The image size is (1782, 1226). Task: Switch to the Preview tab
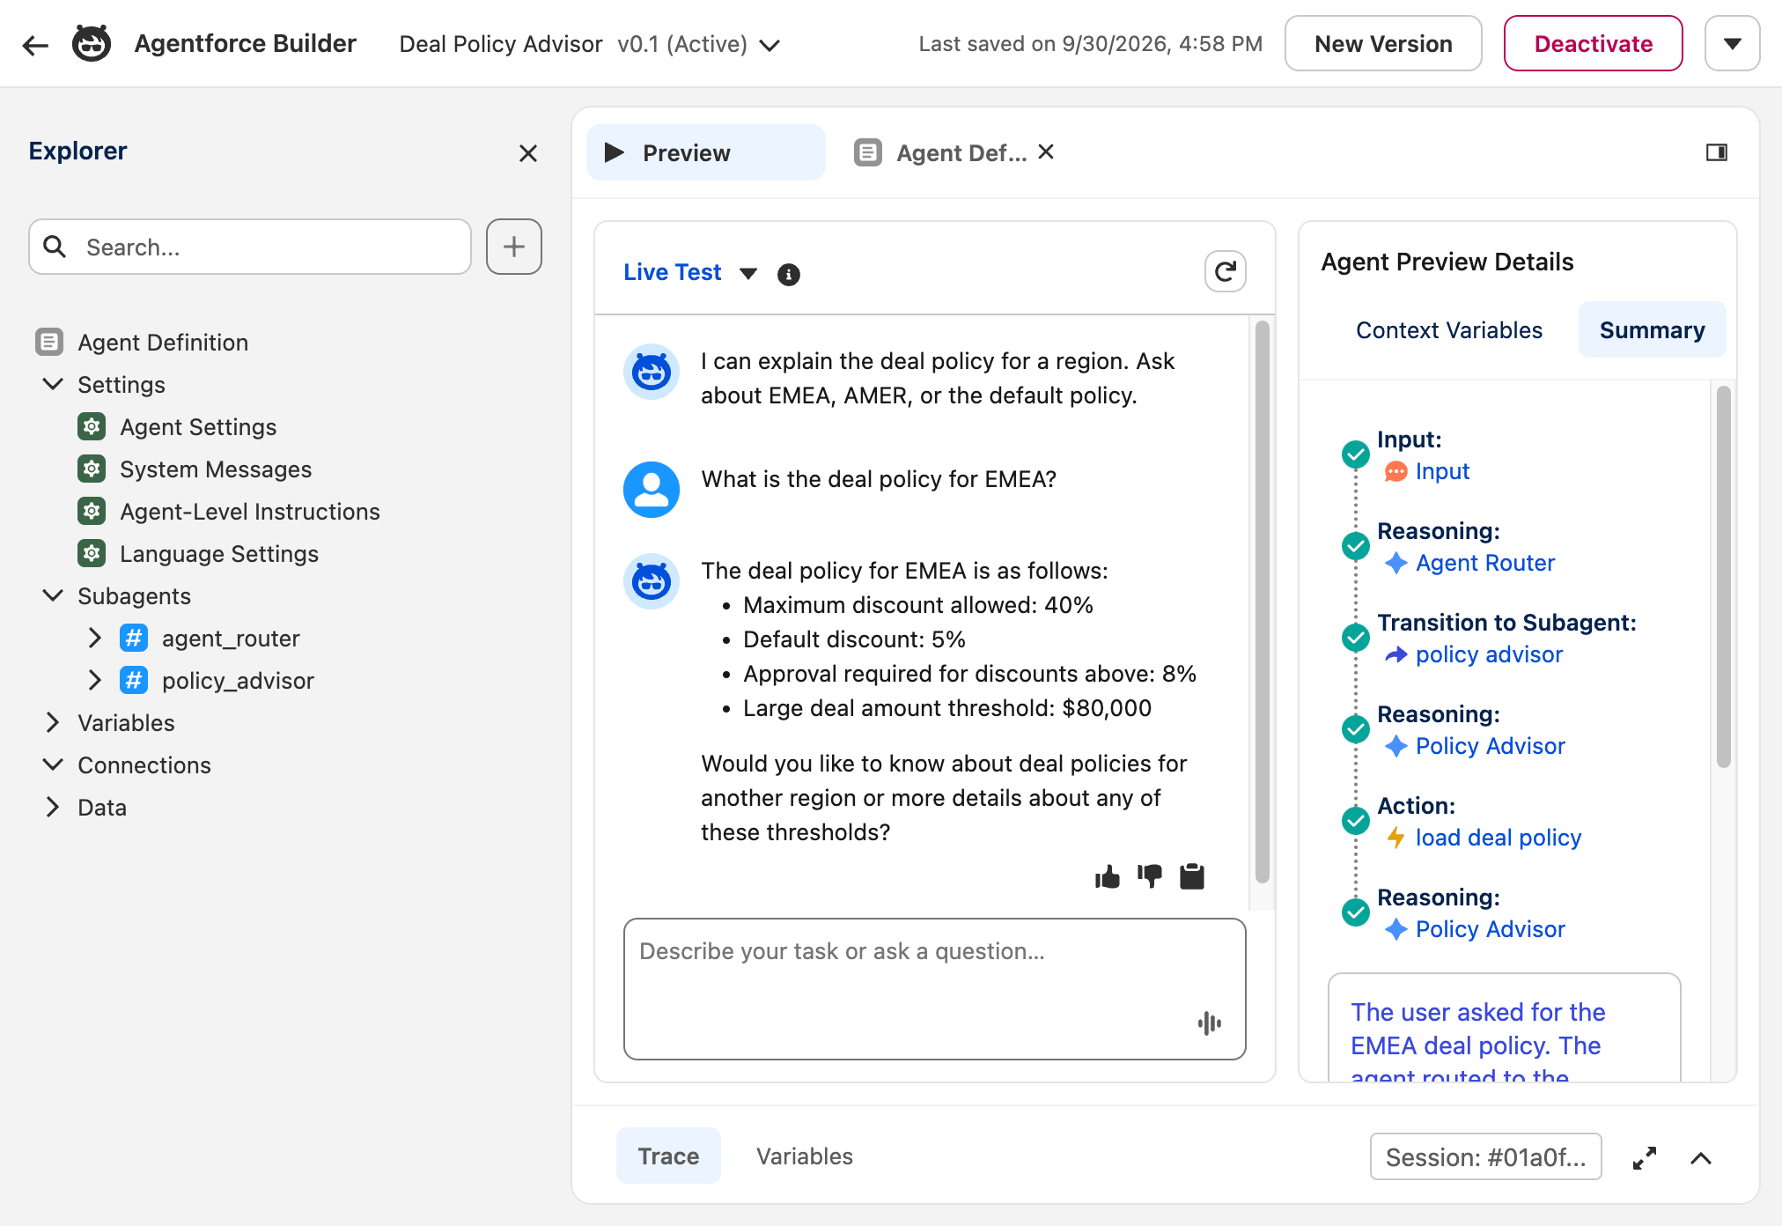[x=706, y=152]
